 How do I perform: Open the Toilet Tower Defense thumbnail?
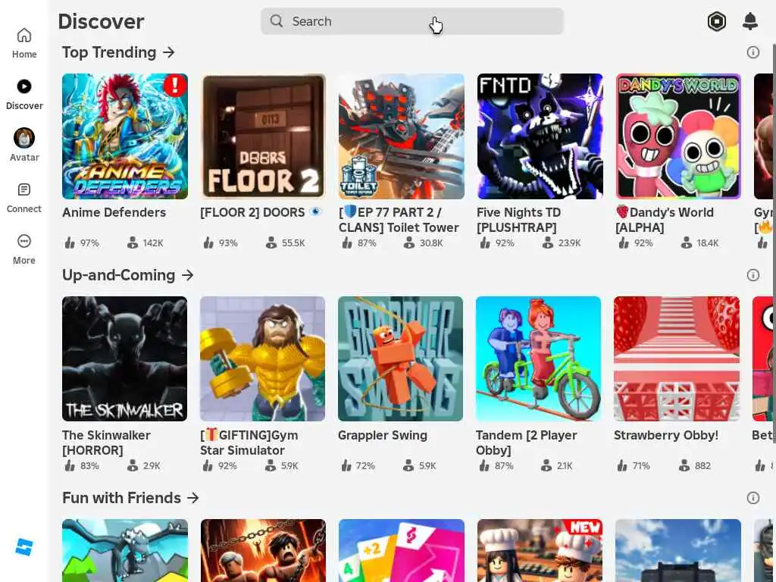[x=402, y=136]
